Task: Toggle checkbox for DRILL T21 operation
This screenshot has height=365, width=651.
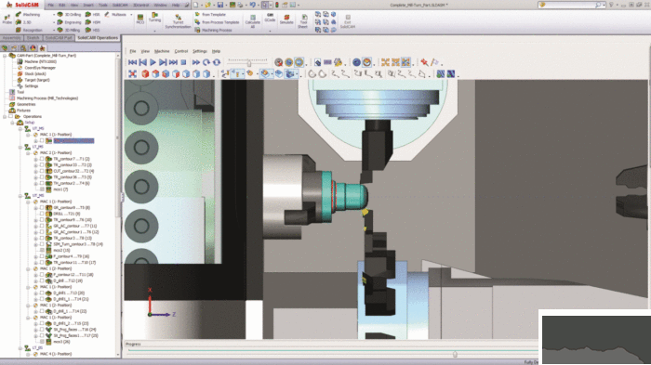Action: [42, 214]
